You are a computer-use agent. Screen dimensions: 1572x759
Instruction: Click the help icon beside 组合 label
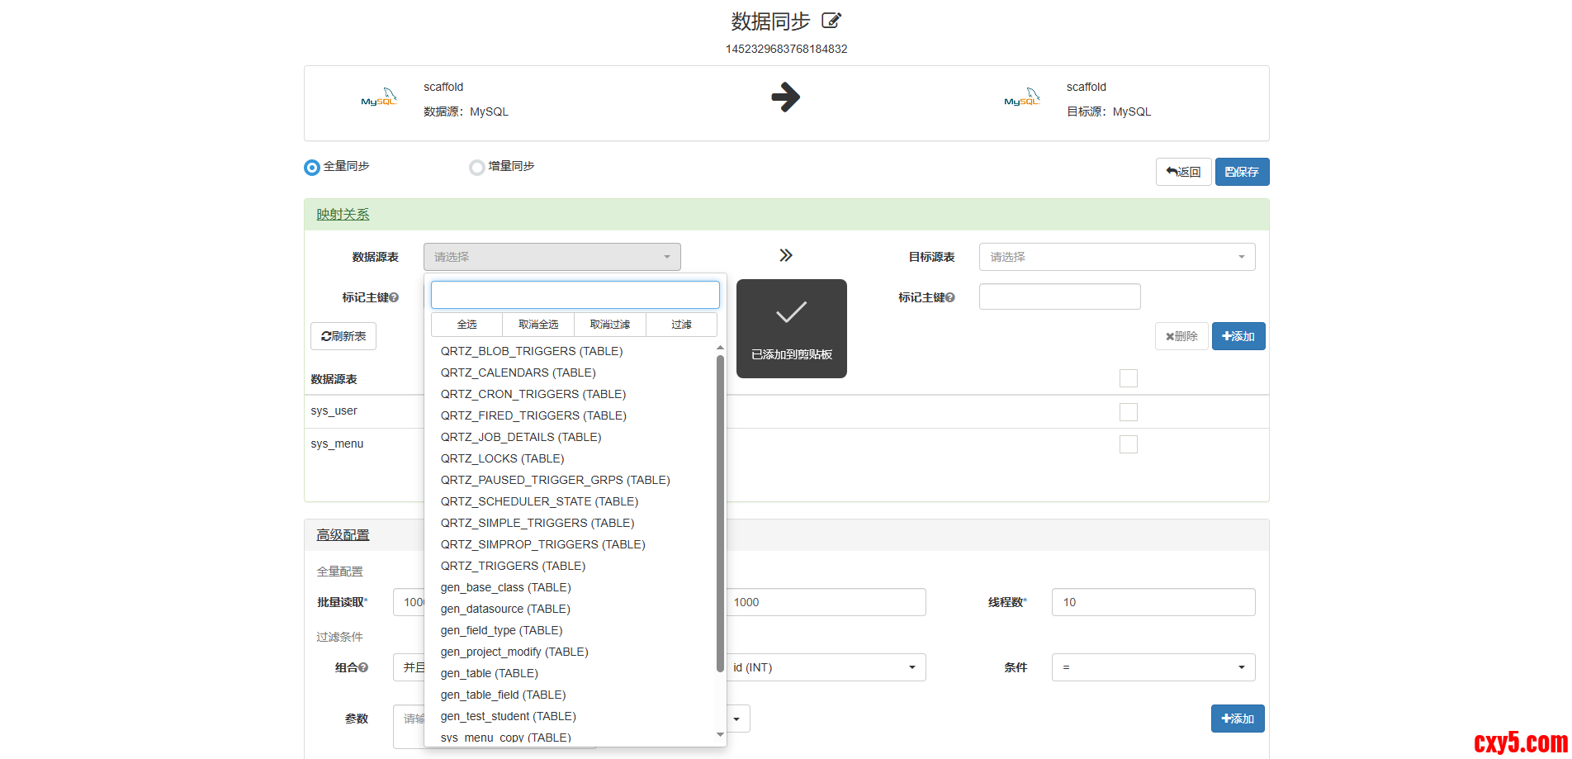point(363,667)
